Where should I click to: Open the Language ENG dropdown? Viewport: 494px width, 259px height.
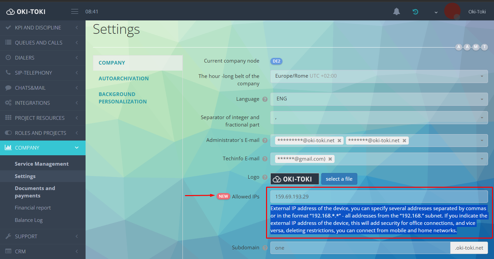[379, 99]
